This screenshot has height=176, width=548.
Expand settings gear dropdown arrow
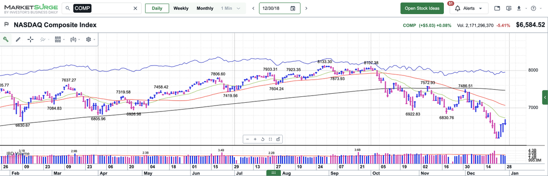coord(94,40)
